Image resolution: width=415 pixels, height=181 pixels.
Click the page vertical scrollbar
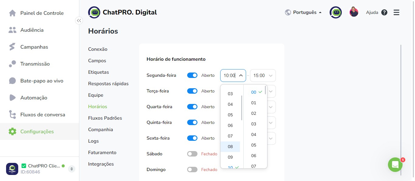(401, 110)
